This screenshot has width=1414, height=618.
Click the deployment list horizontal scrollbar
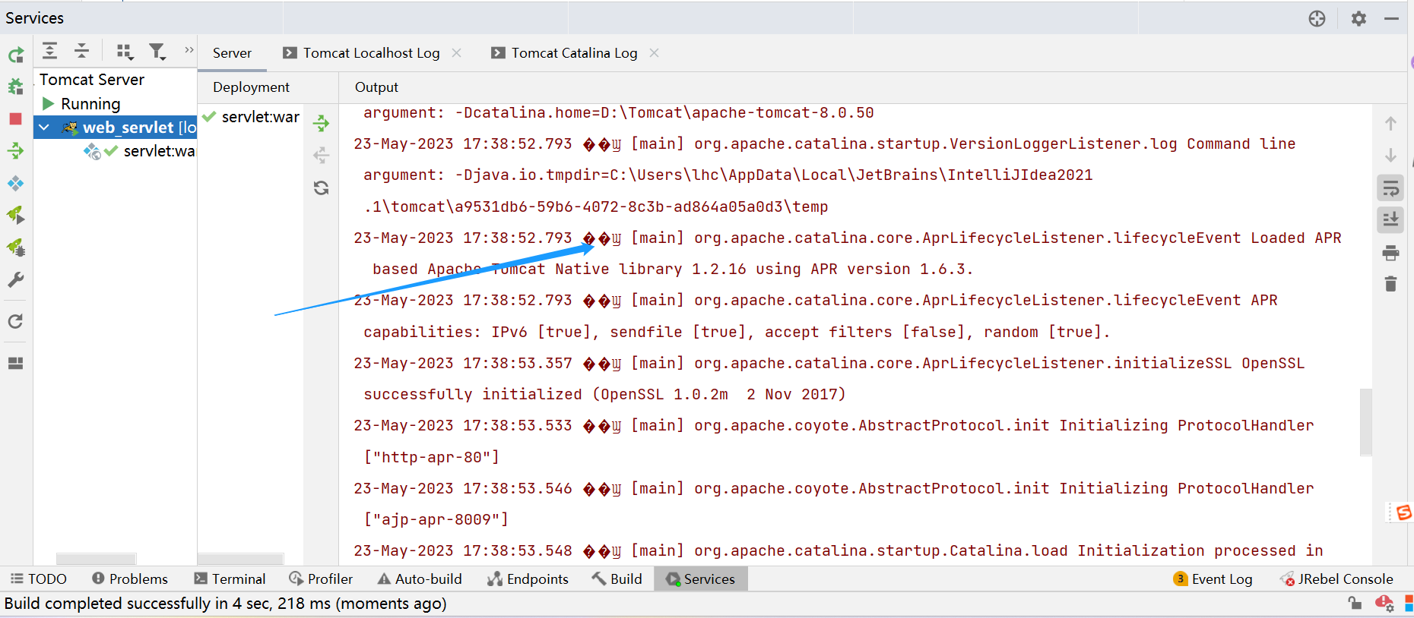240,559
